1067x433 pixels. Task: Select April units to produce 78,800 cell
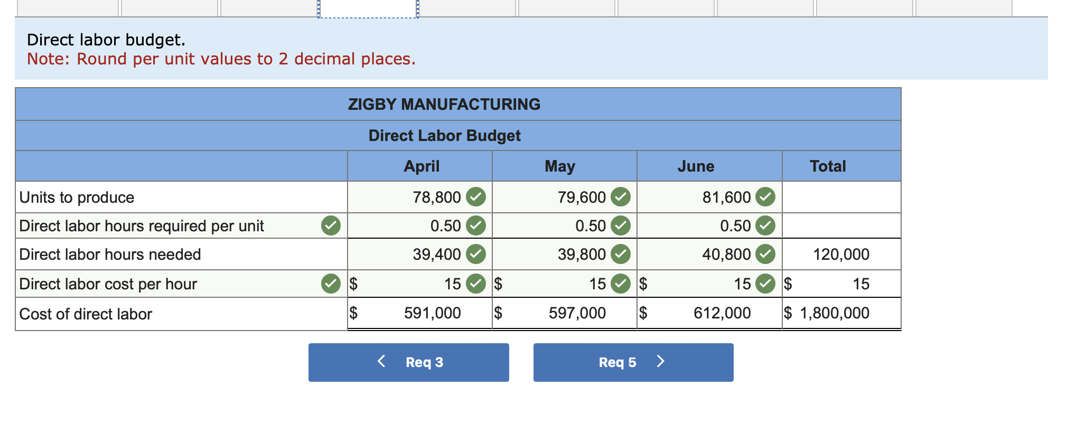[x=420, y=197]
